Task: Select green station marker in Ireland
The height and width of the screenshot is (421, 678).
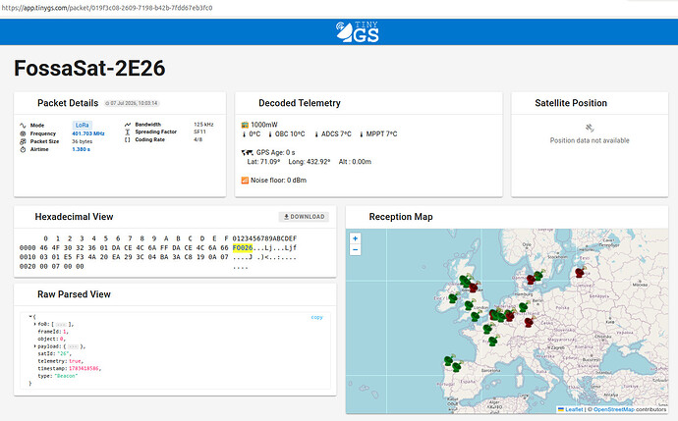Action: tap(453, 297)
